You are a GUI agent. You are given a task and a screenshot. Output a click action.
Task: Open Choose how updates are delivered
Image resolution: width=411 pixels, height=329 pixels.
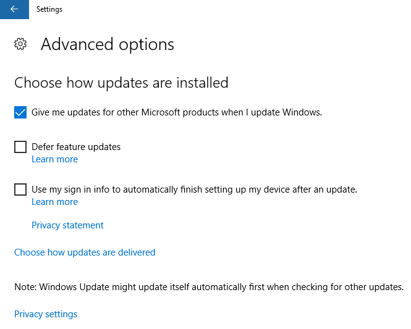(x=85, y=252)
